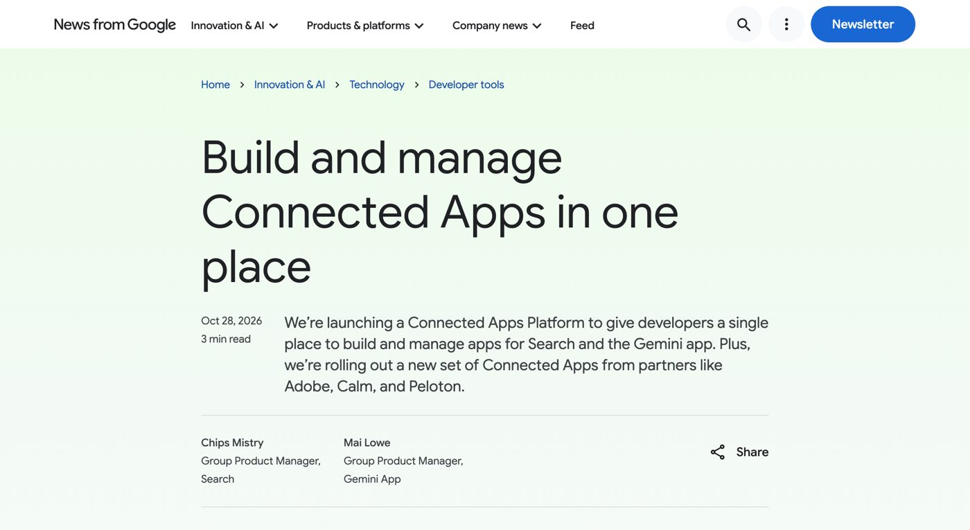Click the date Oct 28, 2026

tap(231, 321)
